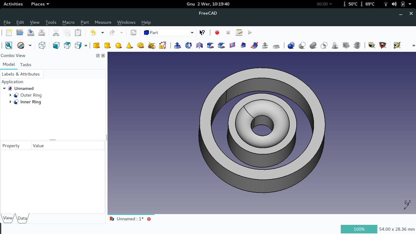Switch to the Data tab
416x234 pixels.
point(22,218)
